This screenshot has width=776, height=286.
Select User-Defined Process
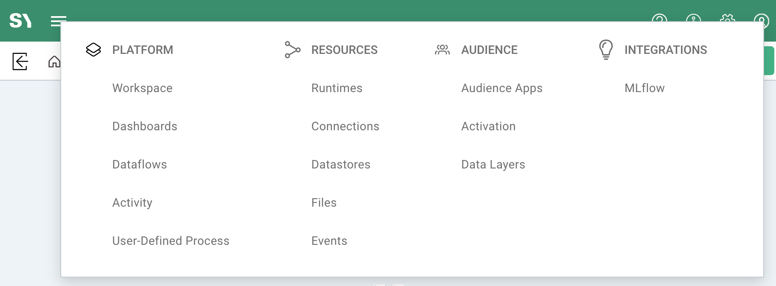(x=170, y=241)
